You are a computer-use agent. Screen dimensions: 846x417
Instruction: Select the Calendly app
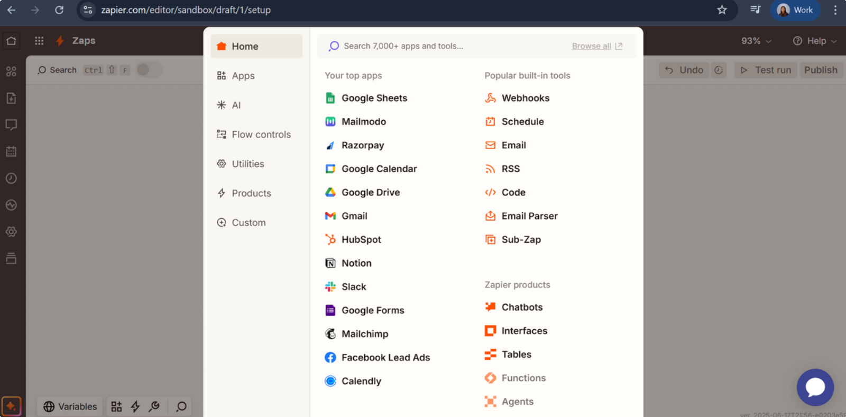pyautogui.click(x=353, y=381)
